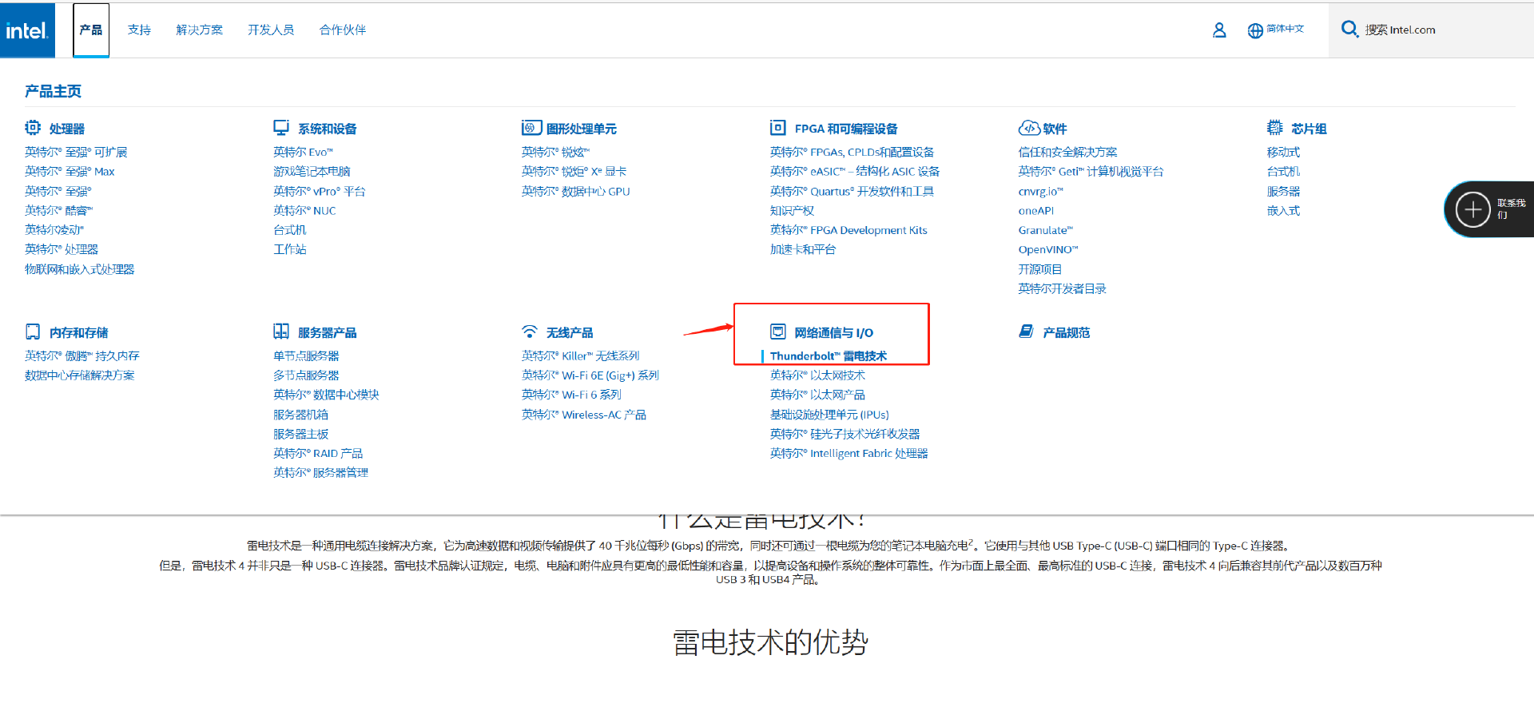Open 单节点服务器 link
The height and width of the screenshot is (703, 1534).
tap(306, 355)
